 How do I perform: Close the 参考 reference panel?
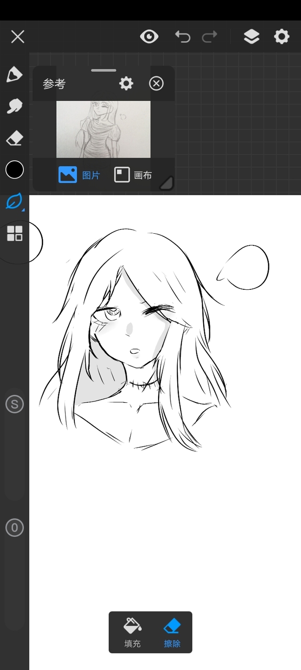coord(156,84)
